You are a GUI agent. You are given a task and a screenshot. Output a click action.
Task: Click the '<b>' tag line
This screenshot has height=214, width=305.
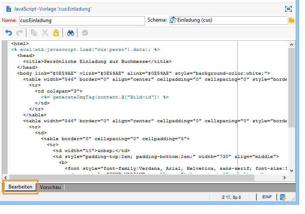click(63, 162)
